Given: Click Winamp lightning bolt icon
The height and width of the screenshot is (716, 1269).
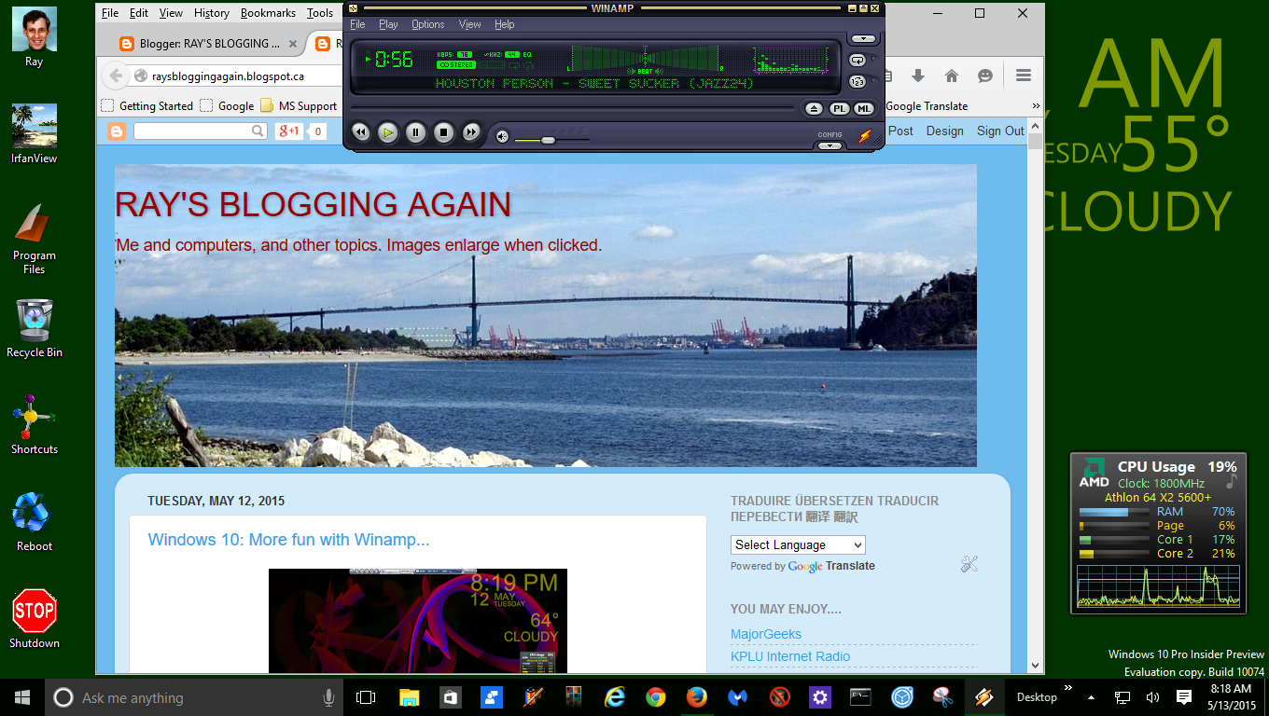Looking at the screenshot, I should coord(865,136).
